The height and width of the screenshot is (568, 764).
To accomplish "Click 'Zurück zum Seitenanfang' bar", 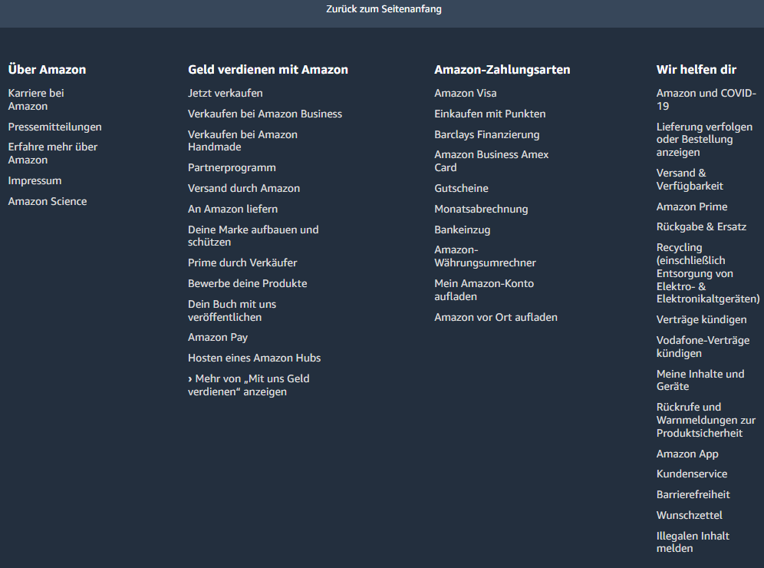I will pyautogui.click(x=382, y=10).
